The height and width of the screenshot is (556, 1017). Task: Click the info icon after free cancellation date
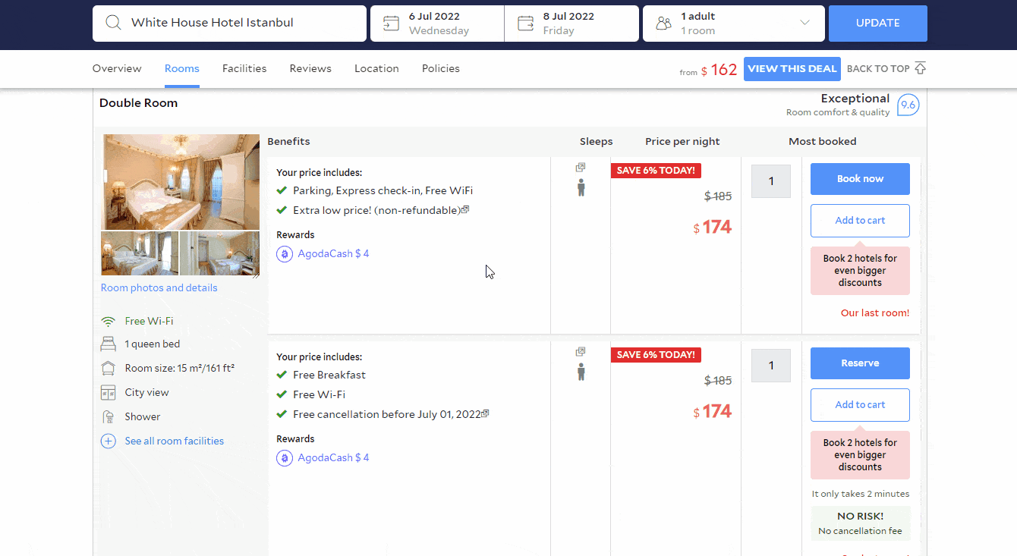[485, 413]
